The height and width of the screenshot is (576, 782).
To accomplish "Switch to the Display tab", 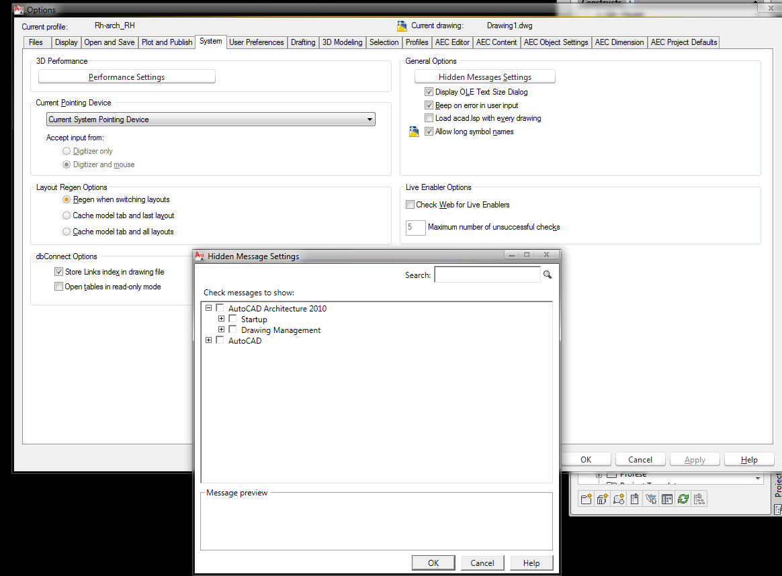I will pos(67,42).
